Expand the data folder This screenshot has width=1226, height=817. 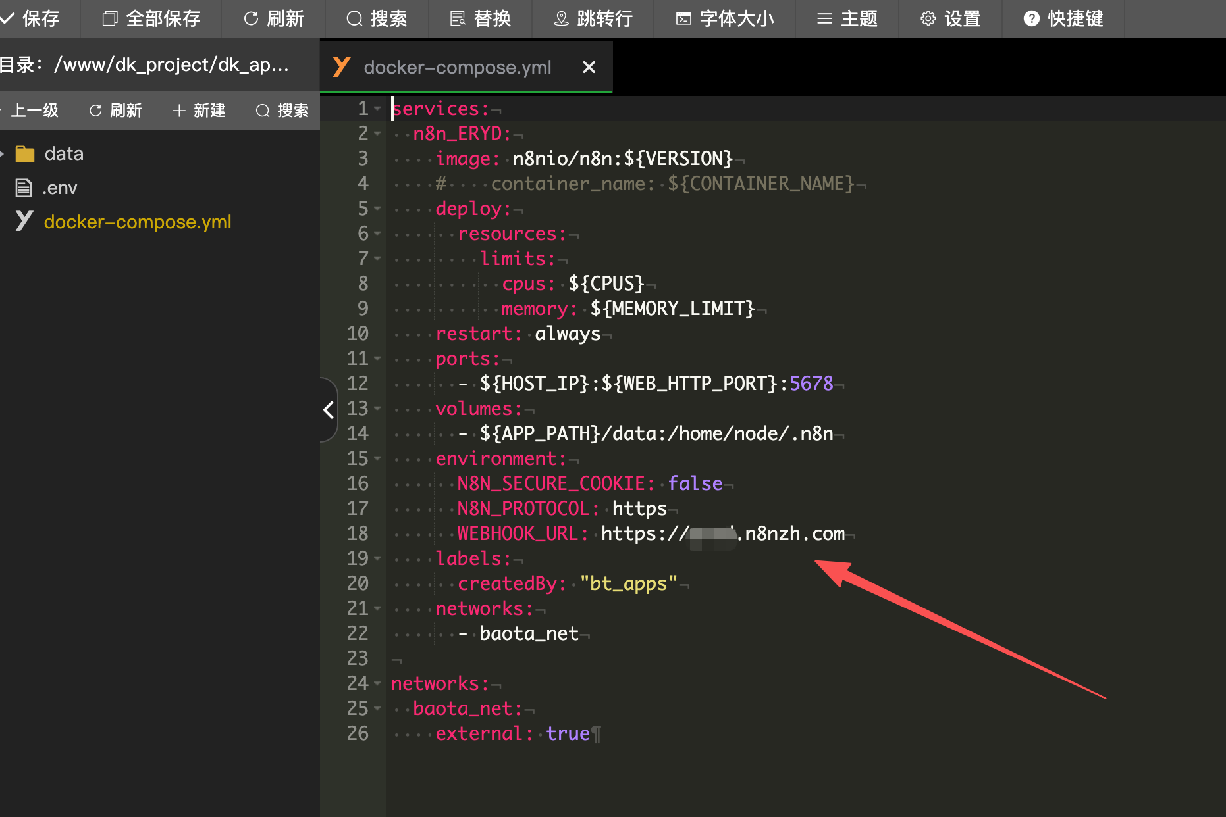tap(3, 154)
